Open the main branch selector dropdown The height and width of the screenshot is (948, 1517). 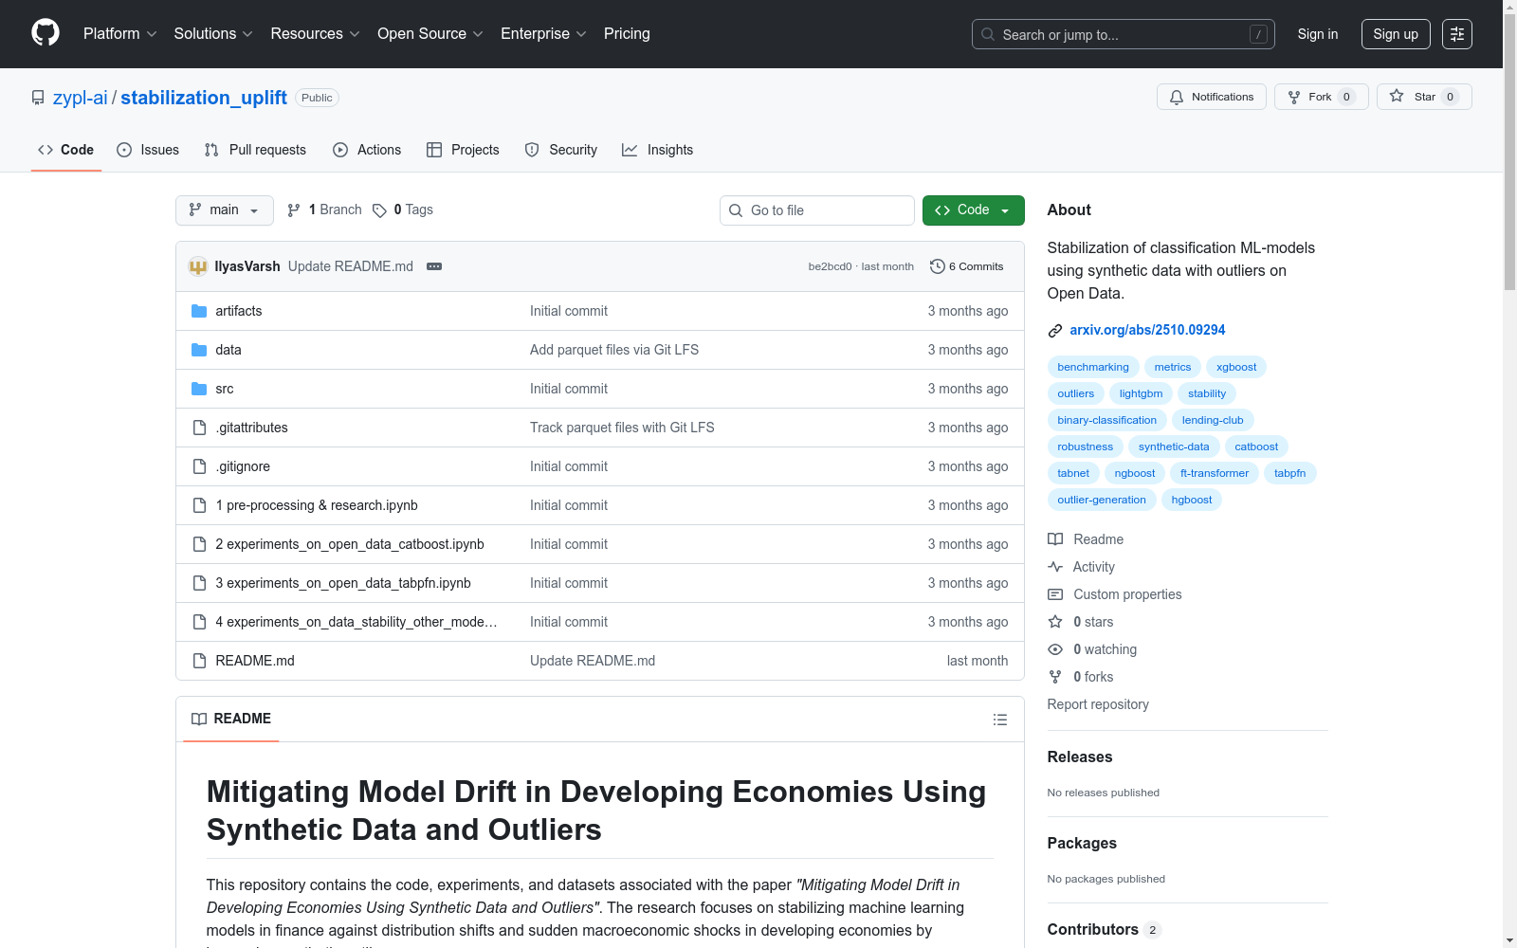tap(225, 210)
